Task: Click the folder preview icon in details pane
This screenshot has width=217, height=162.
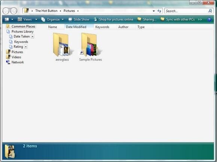Action: [10, 152]
